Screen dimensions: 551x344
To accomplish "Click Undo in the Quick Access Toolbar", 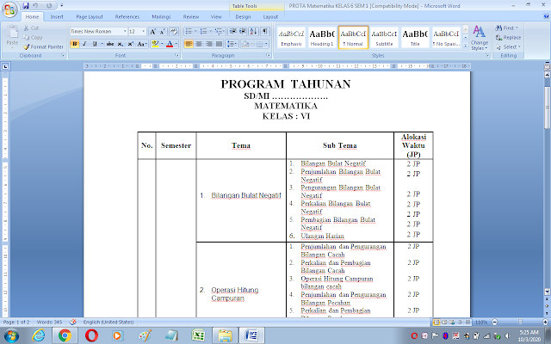I will pos(35,6).
